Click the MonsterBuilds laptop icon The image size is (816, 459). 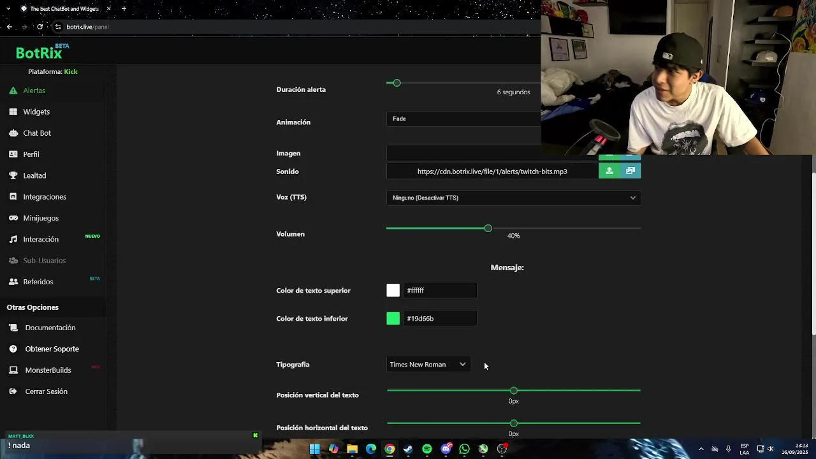tap(13, 370)
